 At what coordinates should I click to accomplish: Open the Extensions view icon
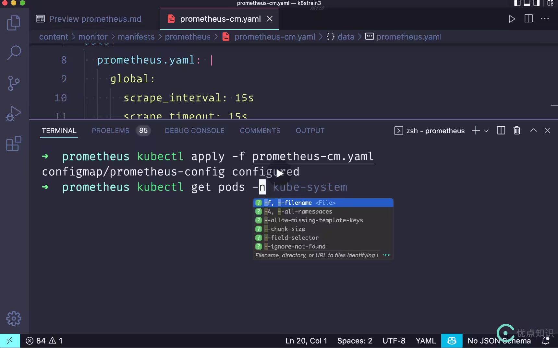14,144
